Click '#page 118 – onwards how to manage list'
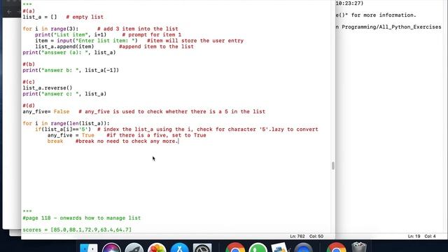Screen dimensions: 448x252 pos(81,218)
